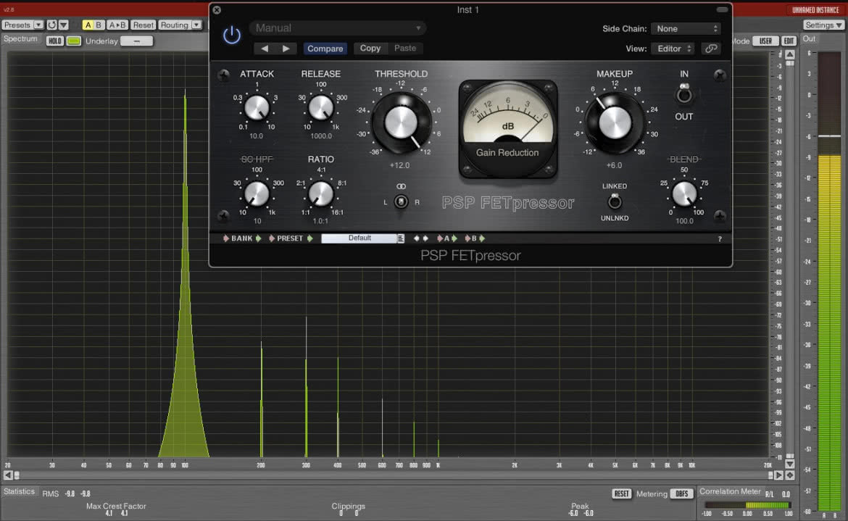Click the EDIT mode button
This screenshot has height=521, width=848.
[789, 41]
